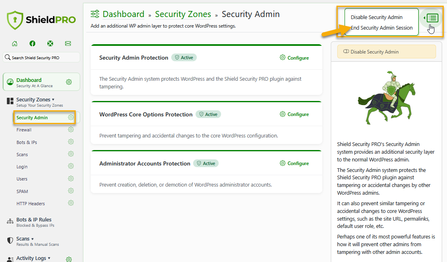
Task: Select End Security Admin Session menu item
Action: tap(381, 28)
